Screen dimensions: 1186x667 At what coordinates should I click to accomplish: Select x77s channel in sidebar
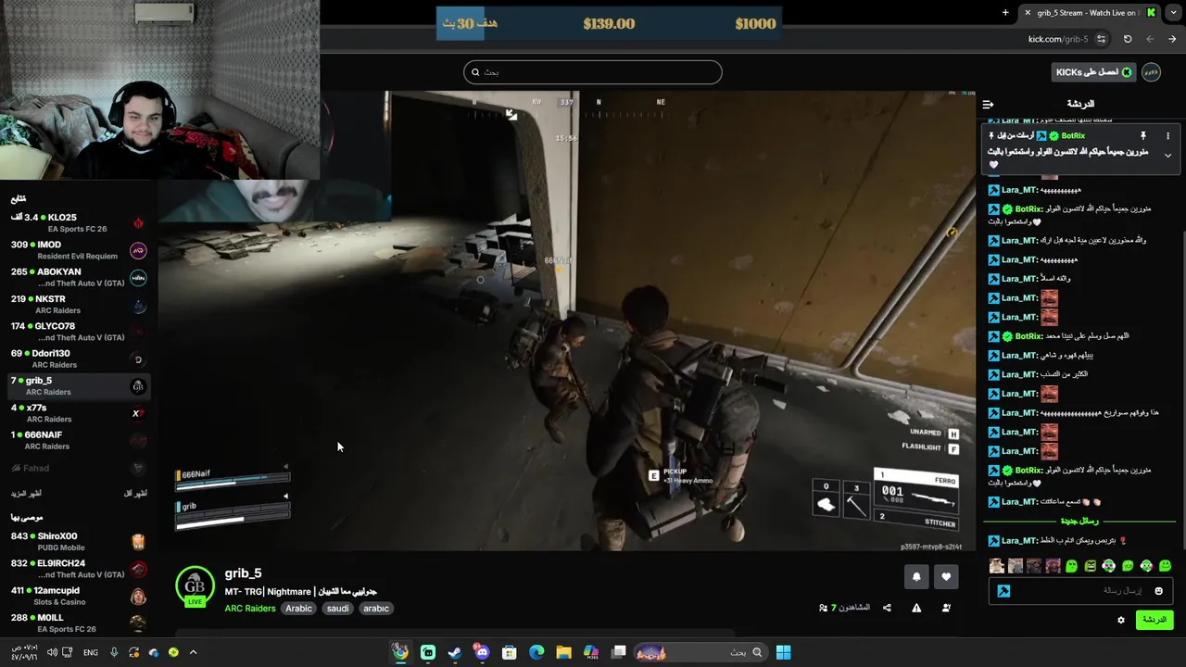point(79,413)
